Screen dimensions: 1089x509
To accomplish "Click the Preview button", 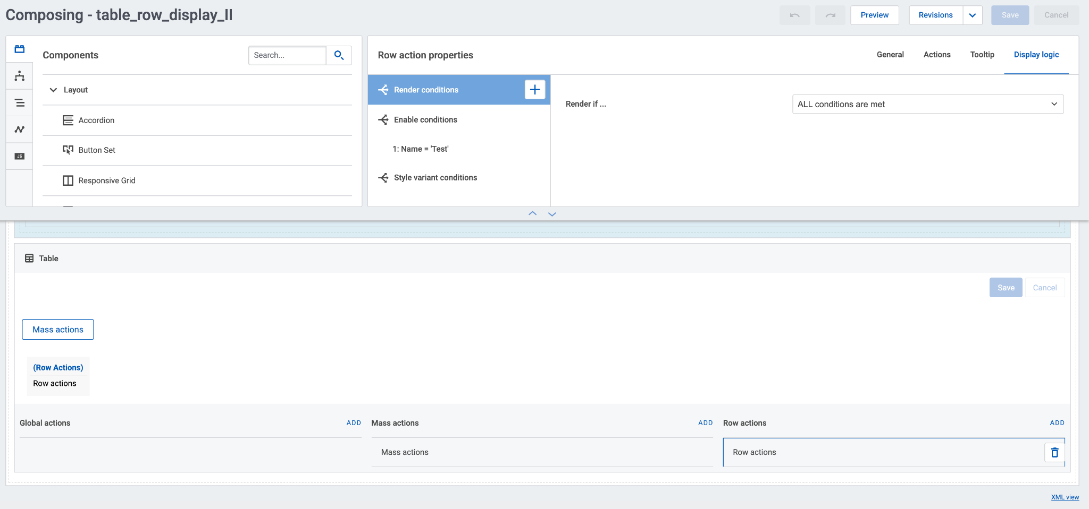I will tap(874, 15).
